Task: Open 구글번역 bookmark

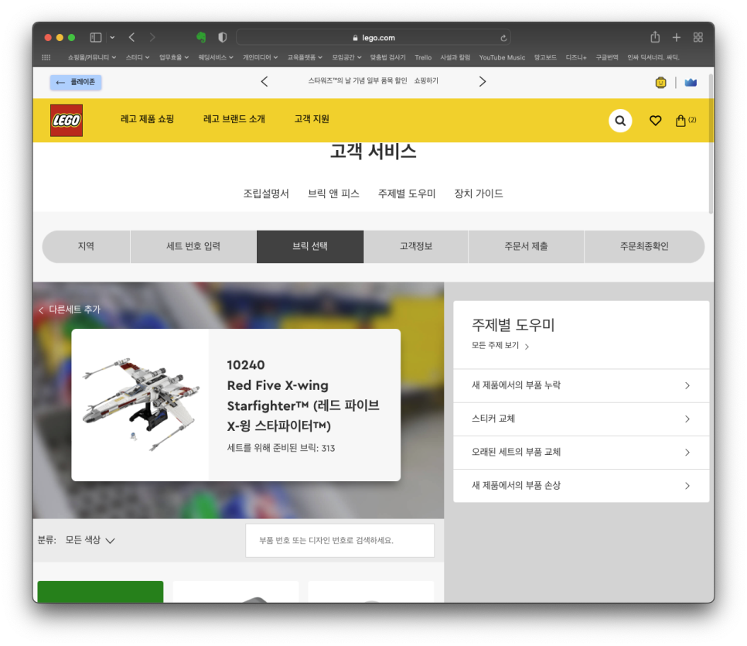Action: tap(606, 57)
